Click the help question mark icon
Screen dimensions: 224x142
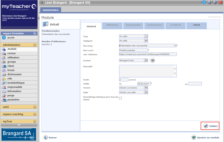209,2
